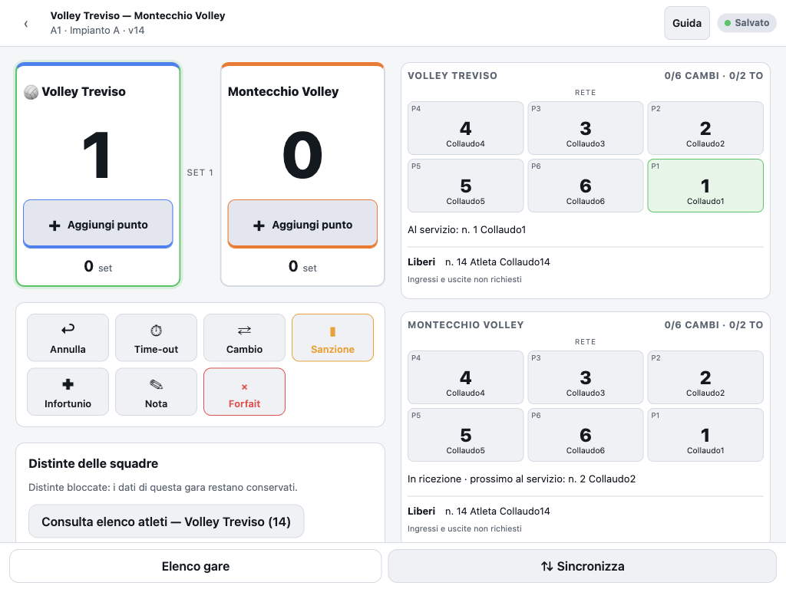786x589 pixels.
Task: Go back using the top-left chevron
Action: [x=25, y=24]
